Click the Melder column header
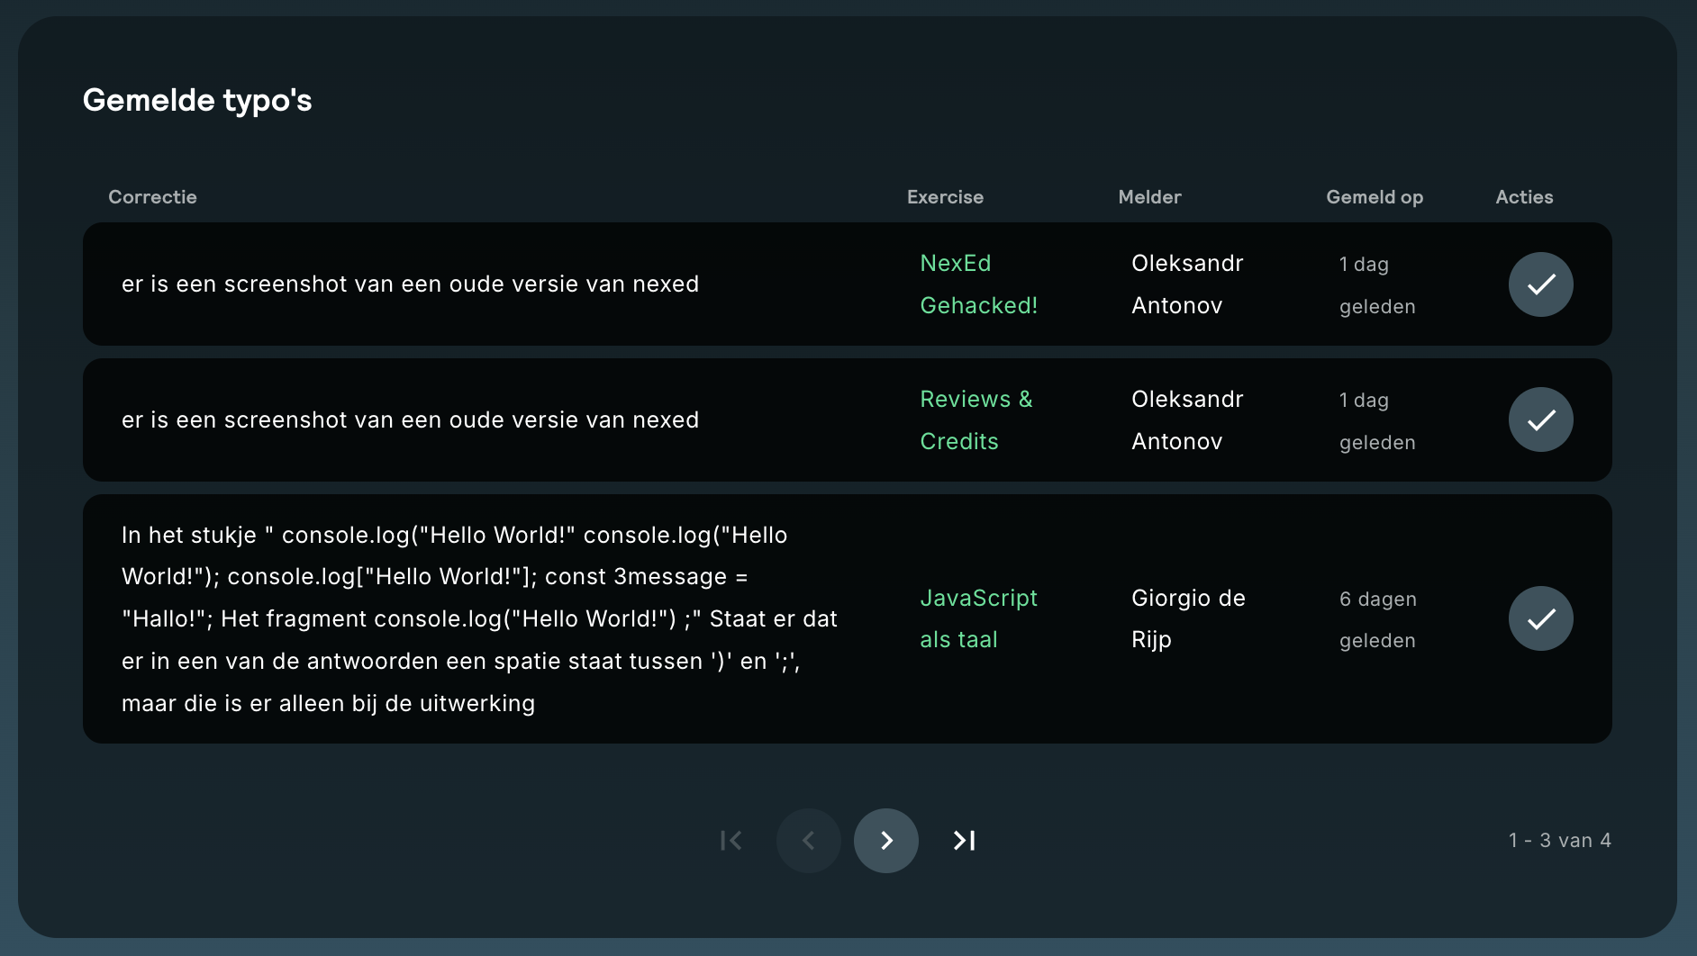 [1149, 197]
